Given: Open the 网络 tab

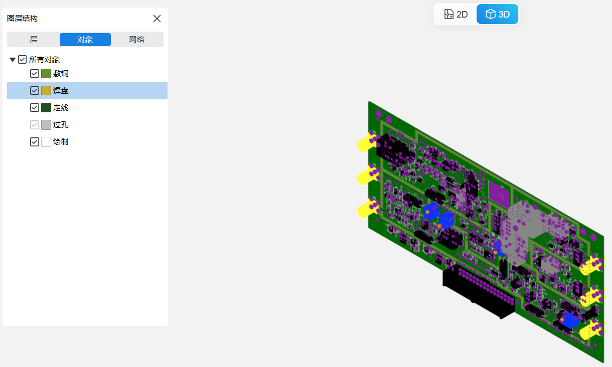Looking at the screenshot, I should [137, 40].
